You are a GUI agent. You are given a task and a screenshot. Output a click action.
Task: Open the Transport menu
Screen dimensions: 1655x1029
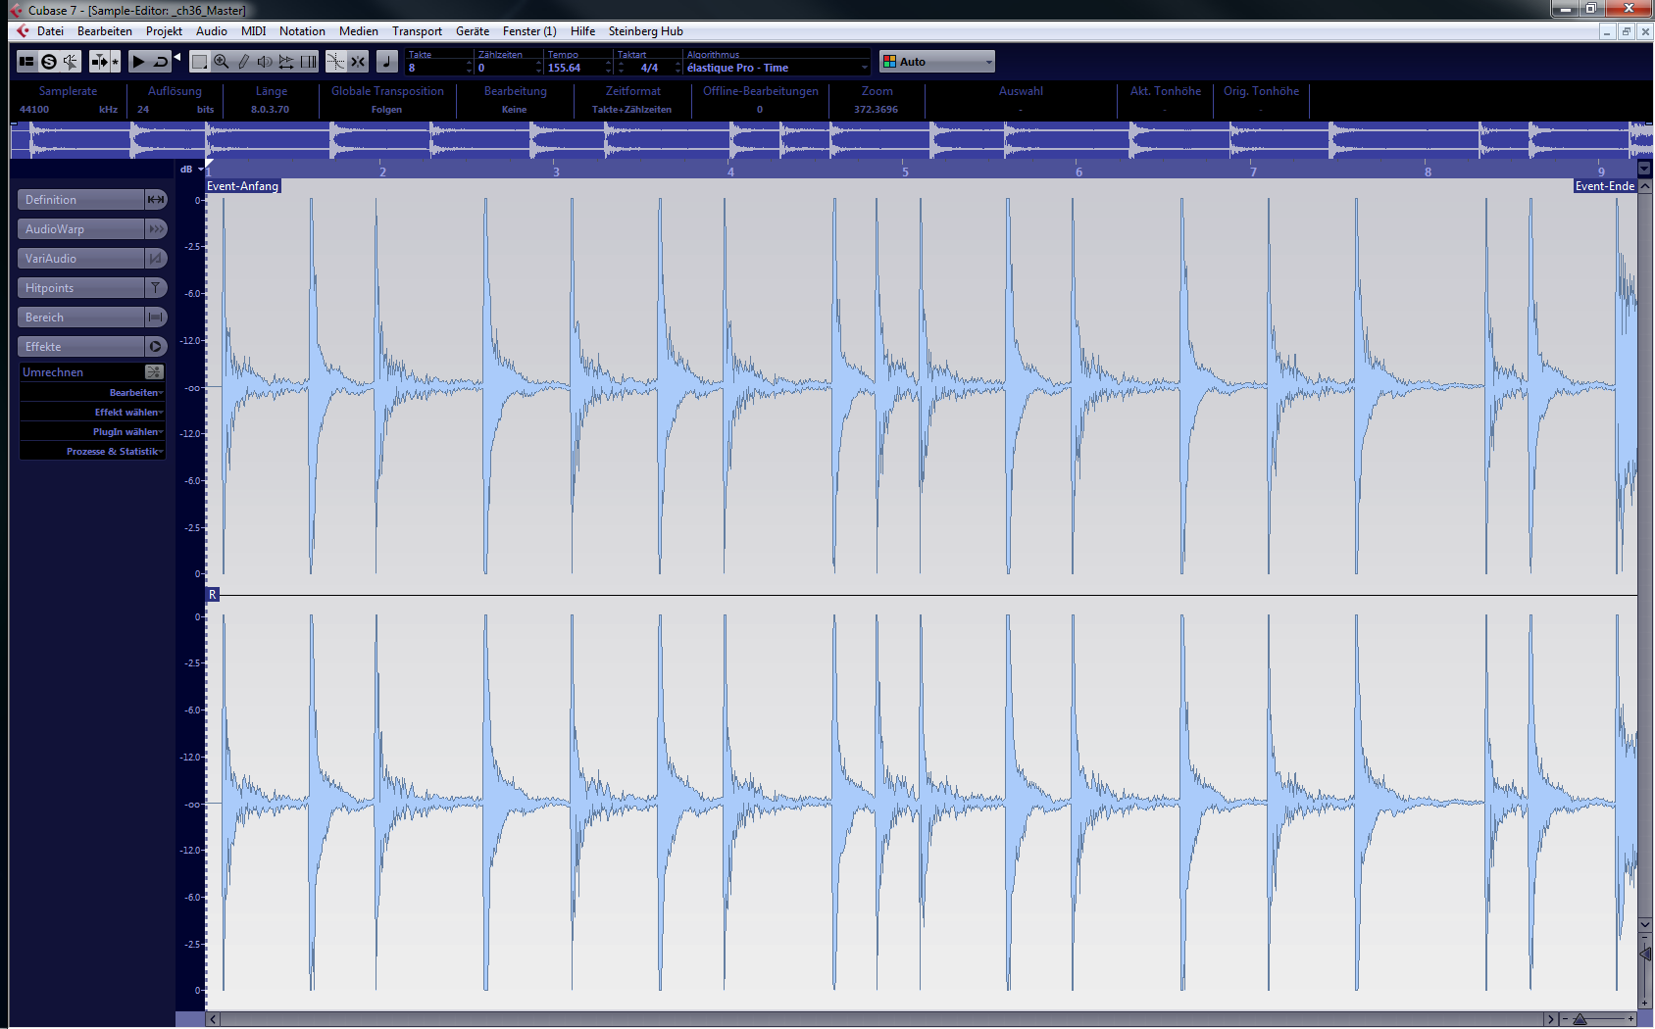coord(417,31)
